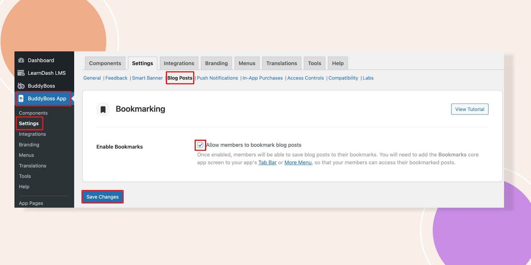This screenshot has height=265, width=531.
Task: Click the Bookmarking bookmark icon
Action: [x=103, y=109]
